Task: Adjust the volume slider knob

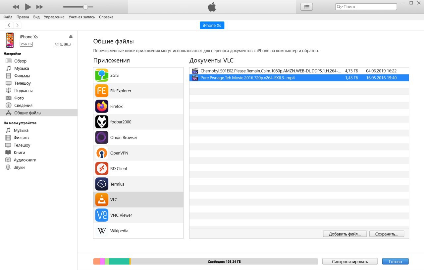Action: pos(85,7)
